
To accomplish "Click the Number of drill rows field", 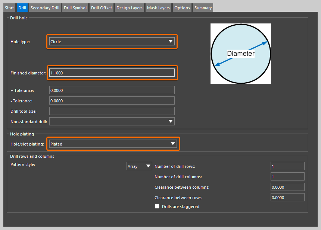I will [287, 166].
